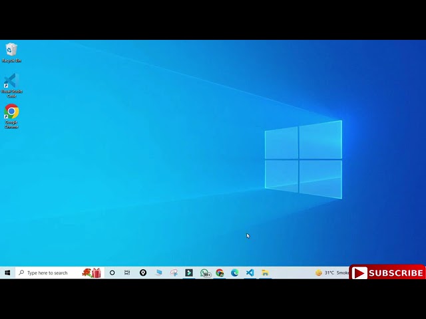Viewport: 426px width, 319px height.
Task: Open the gift search highlights icon
Action: pos(92,272)
